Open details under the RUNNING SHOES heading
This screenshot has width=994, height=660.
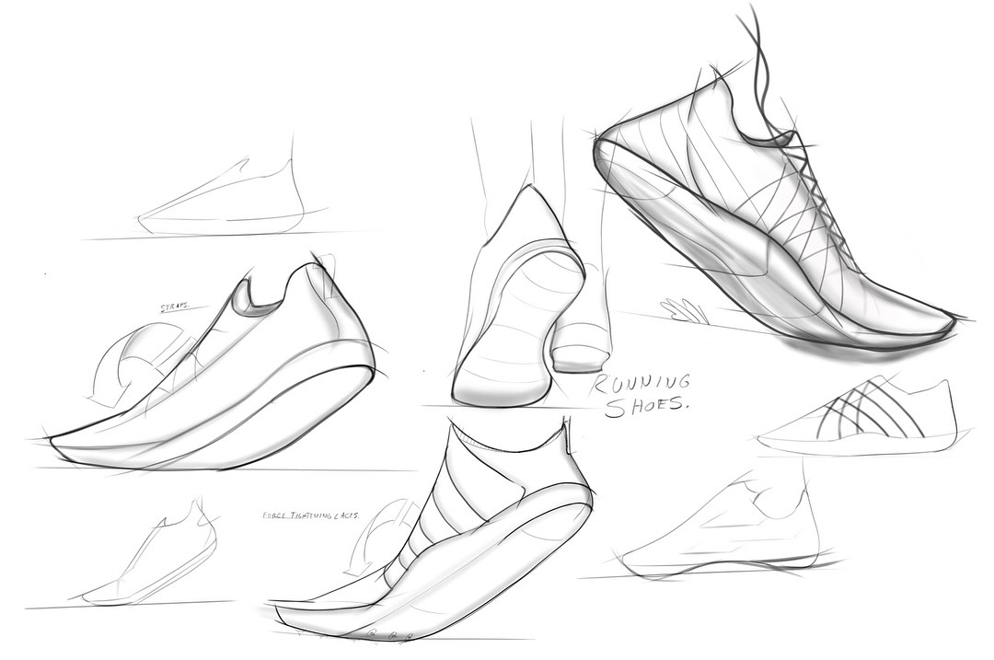644,391
